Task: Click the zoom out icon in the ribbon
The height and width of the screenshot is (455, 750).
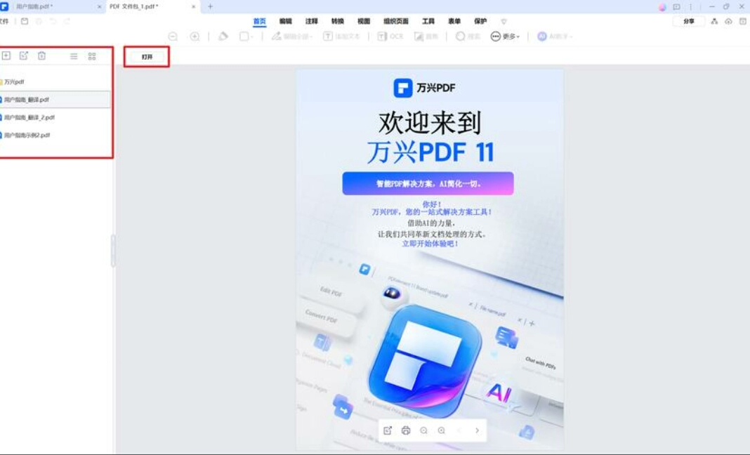Action: coord(173,37)
